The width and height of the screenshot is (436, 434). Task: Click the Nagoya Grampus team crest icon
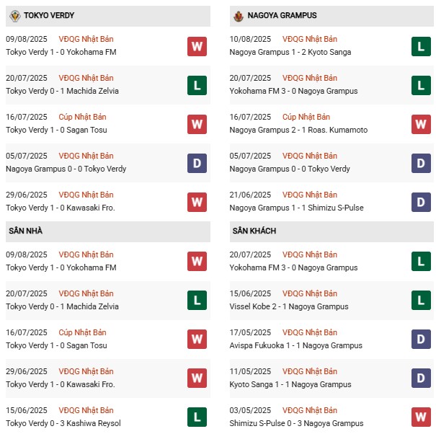[239, 15]
